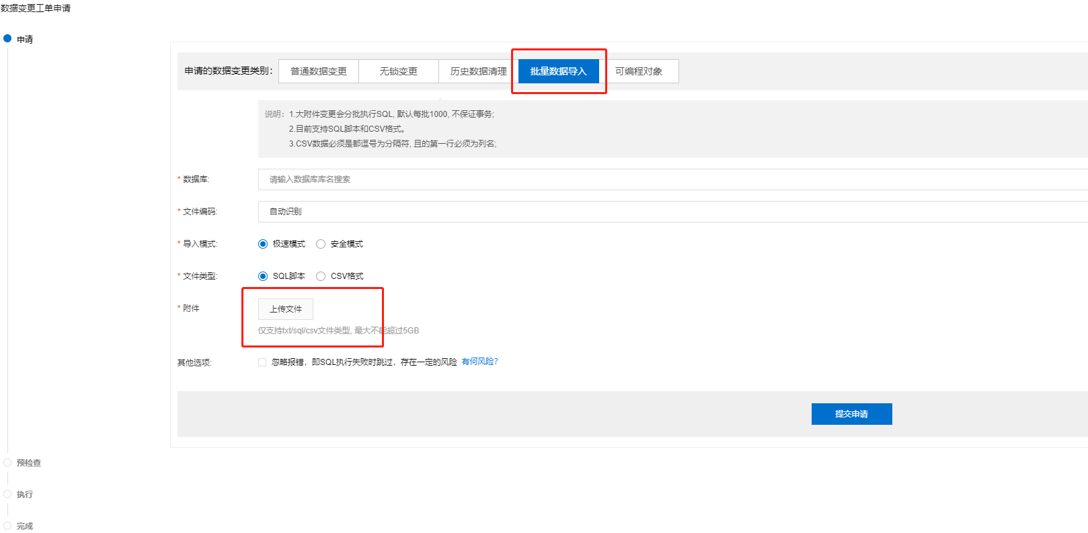Click the 上传文件 button
Image resolution: width=1088 pixels, height=533 pixels.
pyautogui.click(x=286, y=309)
